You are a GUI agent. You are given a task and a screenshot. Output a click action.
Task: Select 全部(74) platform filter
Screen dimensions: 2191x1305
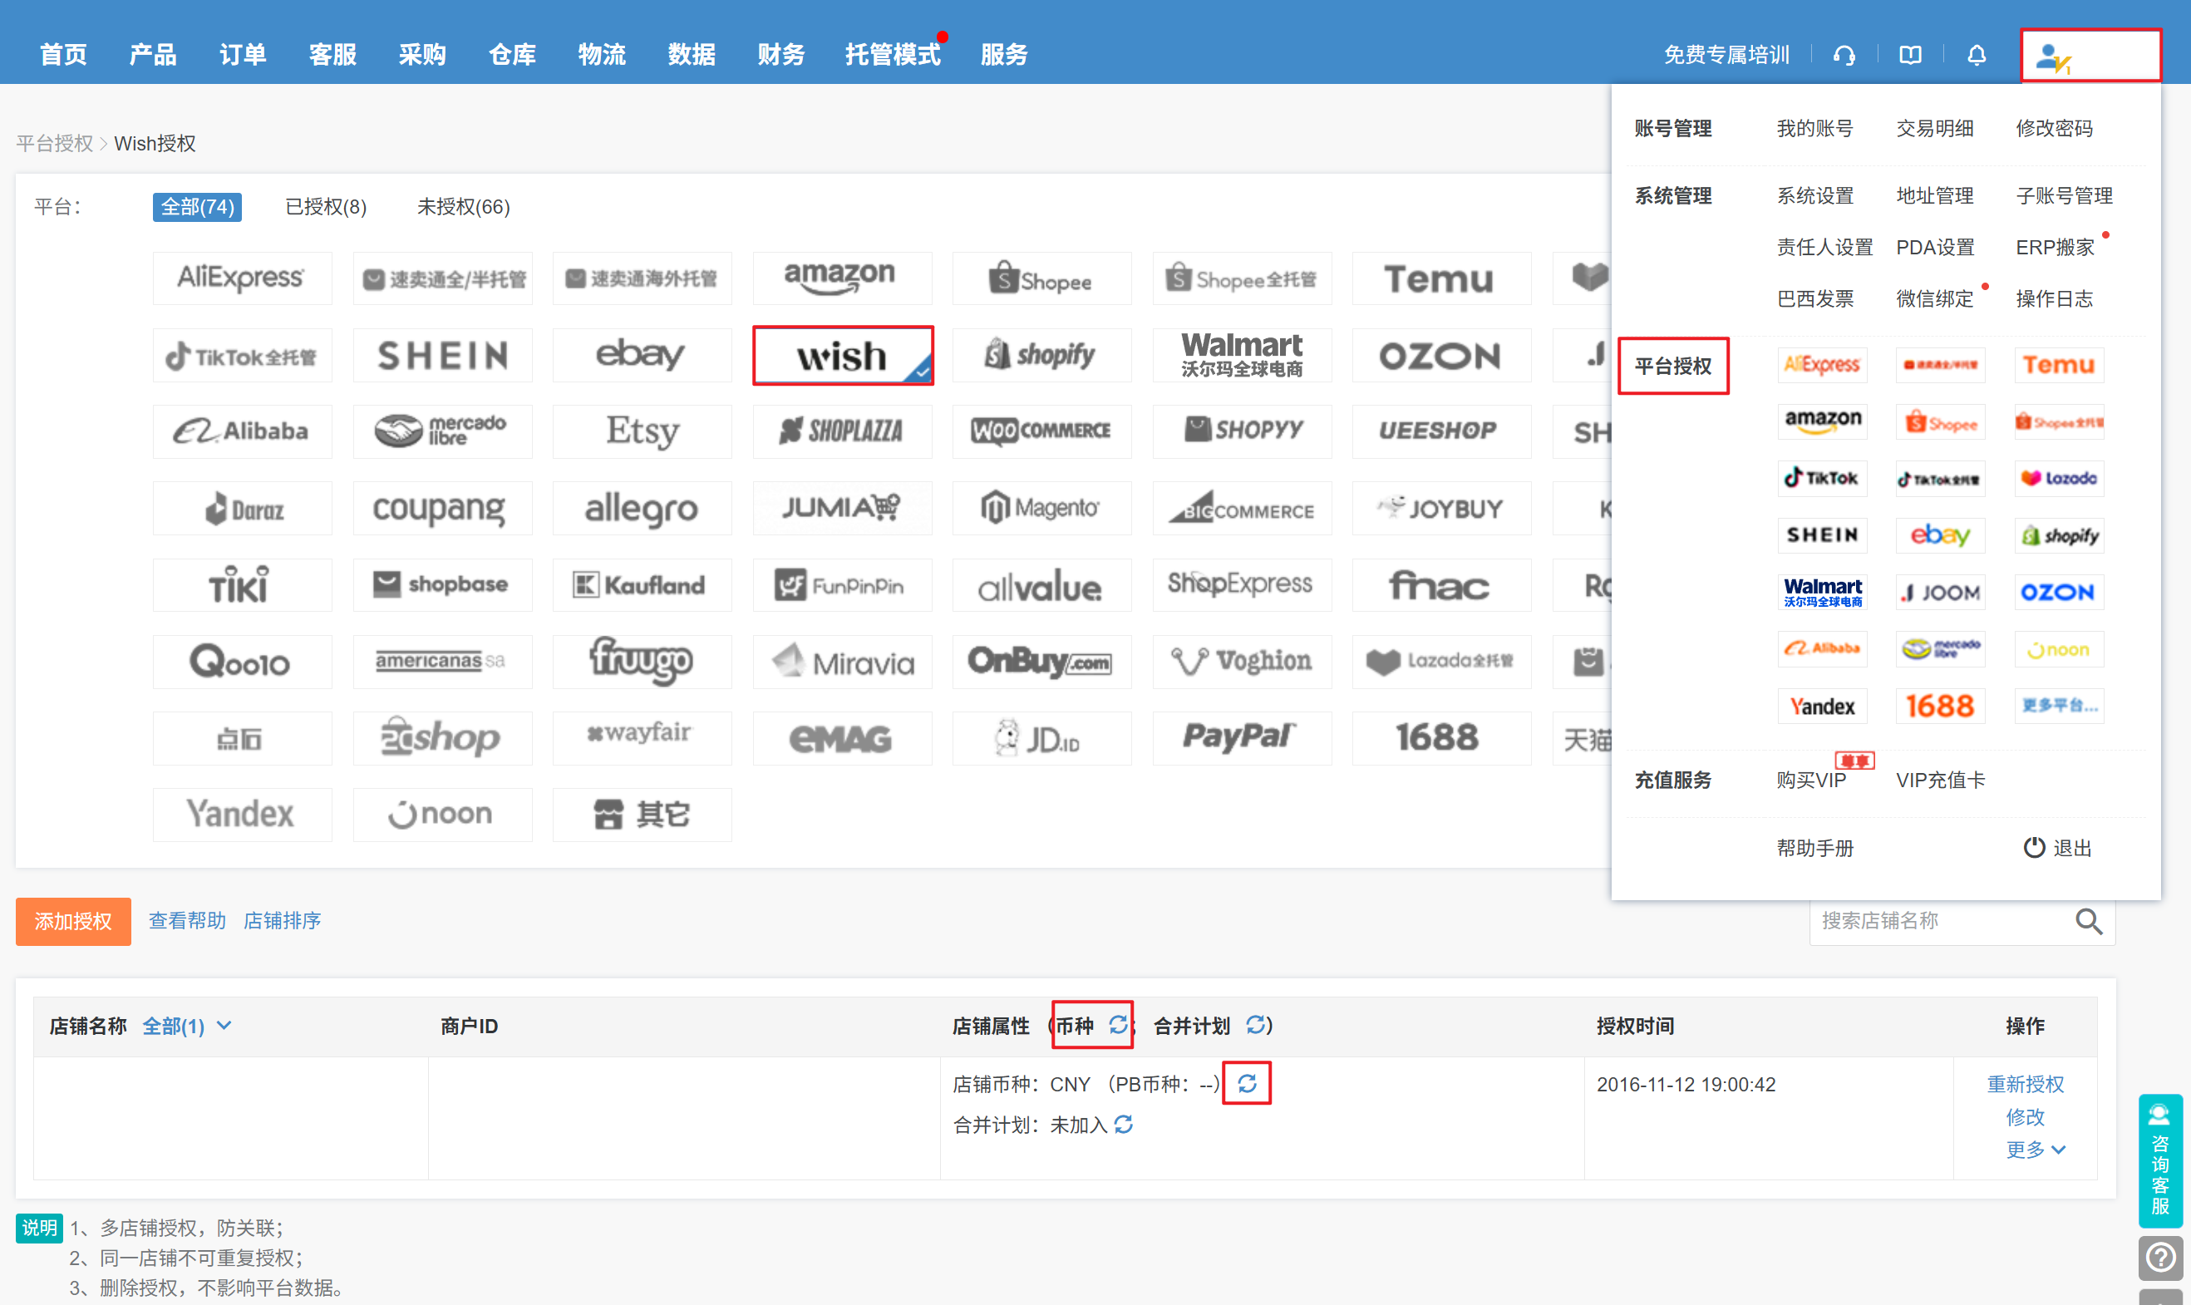click(x=197, y=207)
